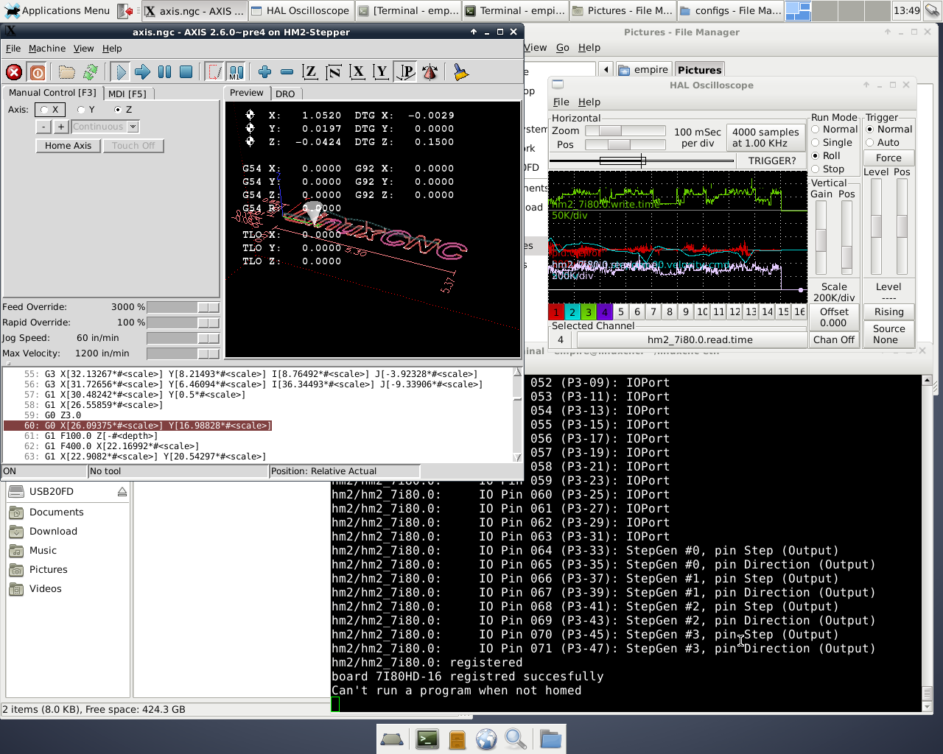Viewport: 943px width, 754px height.
Task: Select Y axis radio button
Action: (86, 110)
